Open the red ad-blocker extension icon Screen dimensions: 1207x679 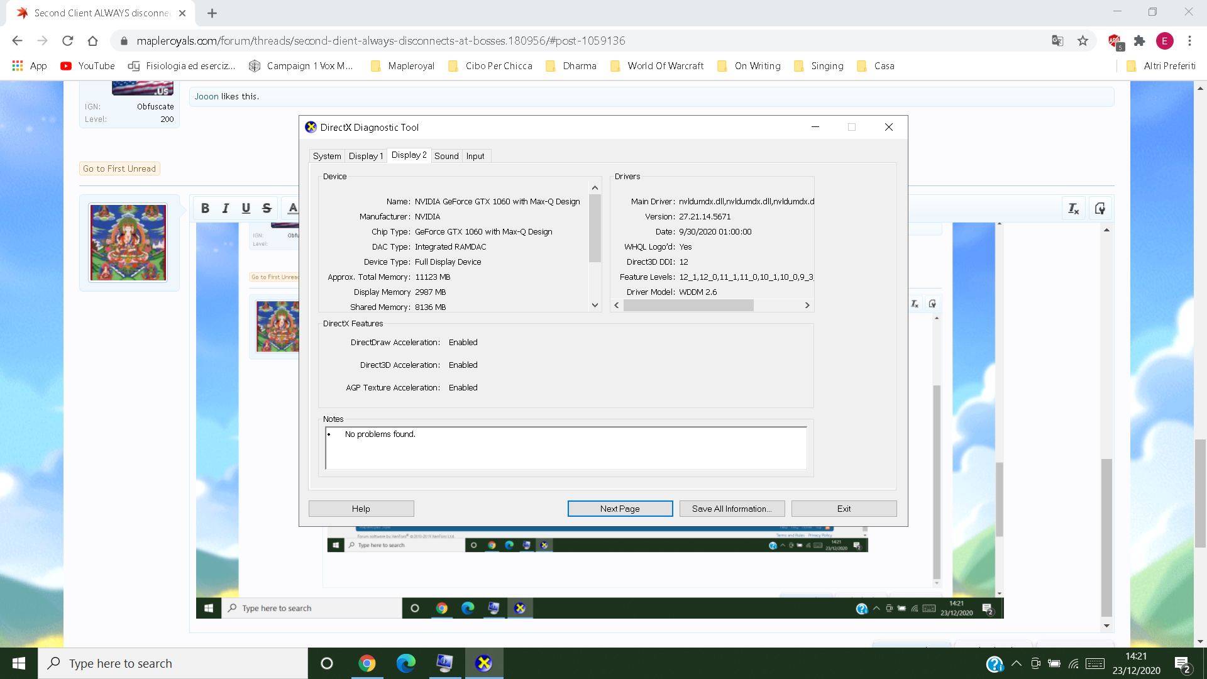click(1115, 41)
